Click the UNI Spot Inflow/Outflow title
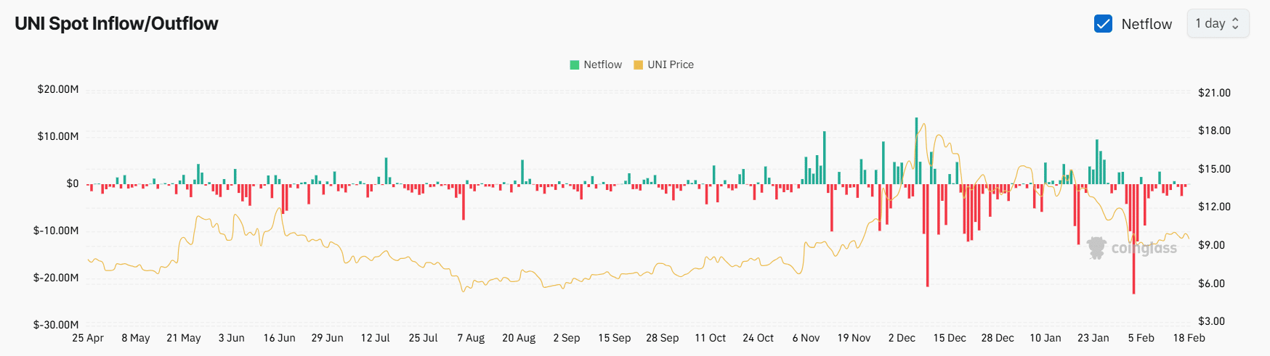 [116, 23]
